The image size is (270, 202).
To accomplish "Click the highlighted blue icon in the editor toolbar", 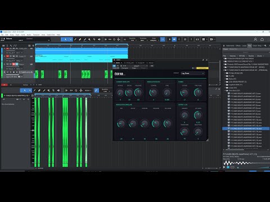I will pos(97,90).
